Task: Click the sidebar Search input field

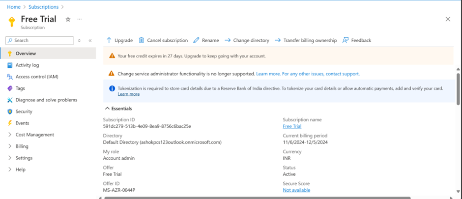Action: [42, 40]
